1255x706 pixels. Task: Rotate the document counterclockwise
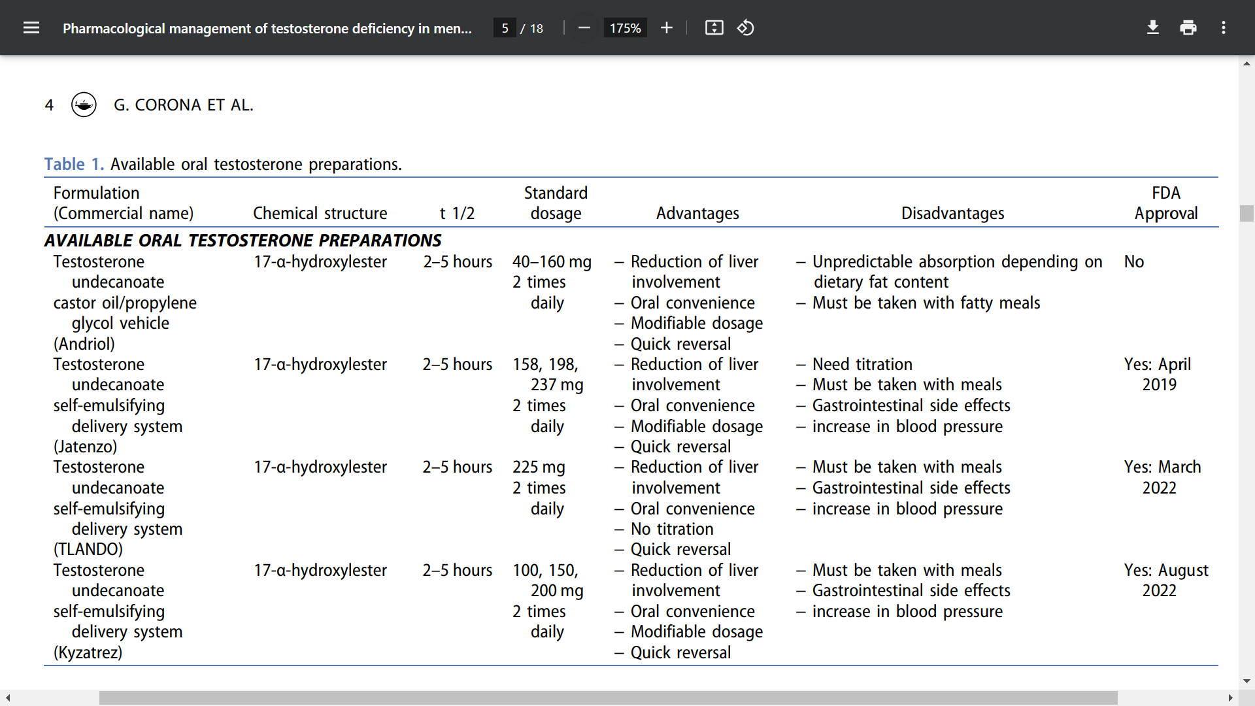pyautogui.click(x=746, y=27)
